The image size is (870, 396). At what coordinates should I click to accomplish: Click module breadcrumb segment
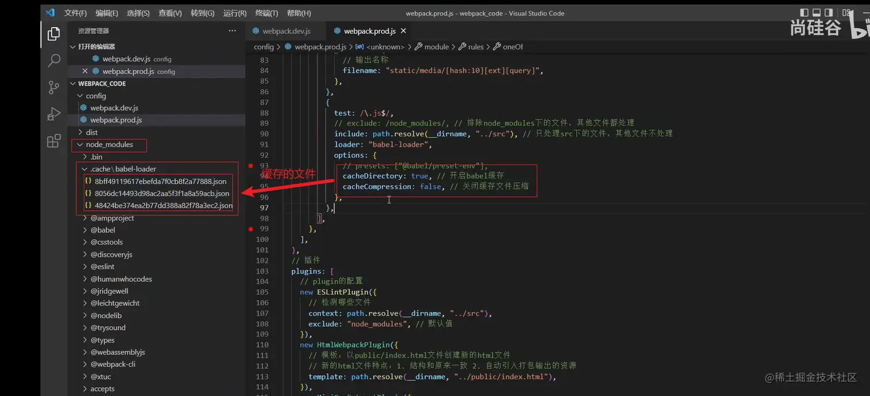click(432, 47)
